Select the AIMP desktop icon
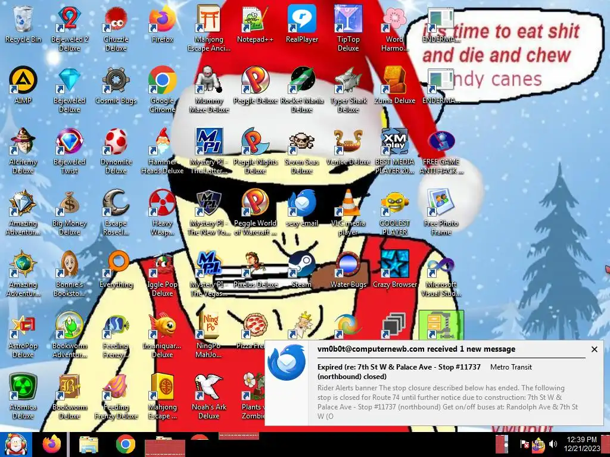610x457 pixels. (23, 86)
